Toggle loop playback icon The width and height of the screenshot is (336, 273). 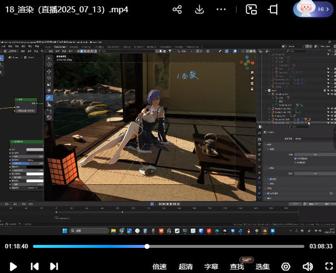[286, 267]
